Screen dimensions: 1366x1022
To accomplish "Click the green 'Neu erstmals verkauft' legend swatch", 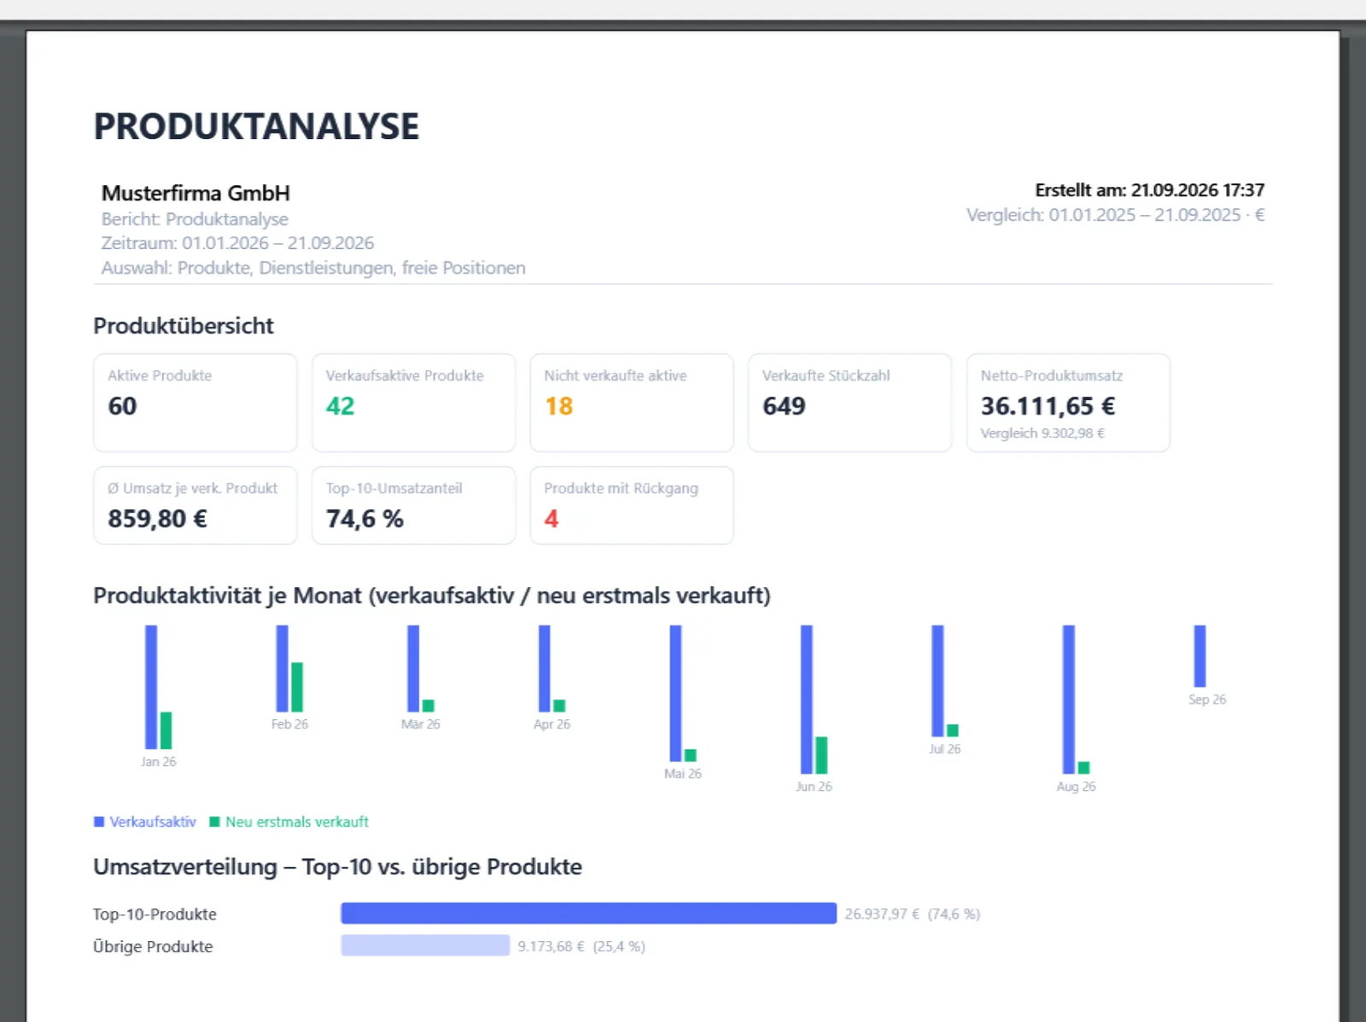I will pyautogui.click(x=215, y=822).
